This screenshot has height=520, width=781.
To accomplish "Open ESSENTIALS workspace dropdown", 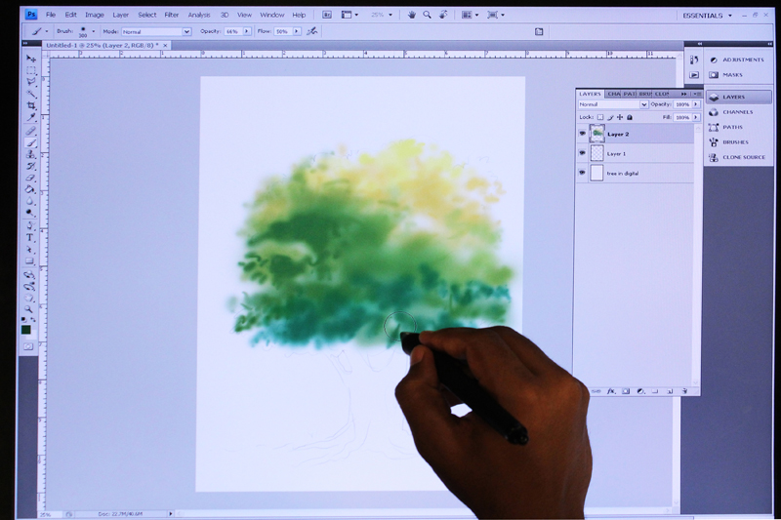I will pyautogui.click(x=707, y=16).
